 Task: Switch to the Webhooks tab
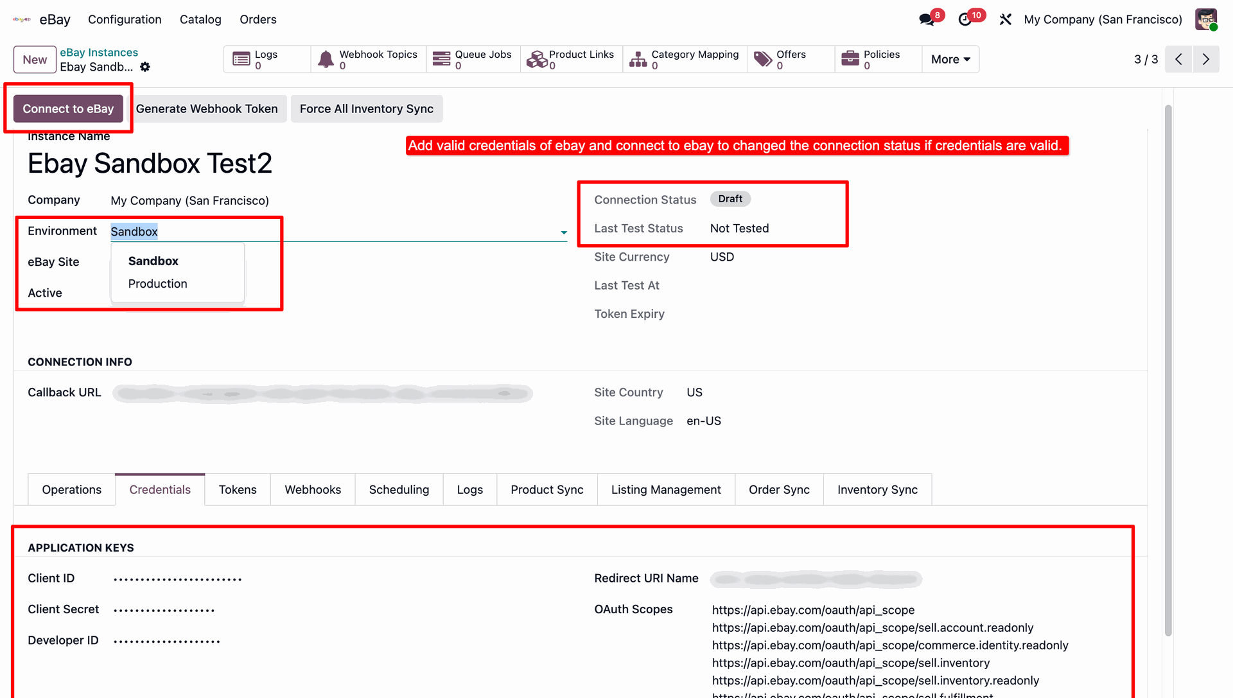click(x=313, y=490)
